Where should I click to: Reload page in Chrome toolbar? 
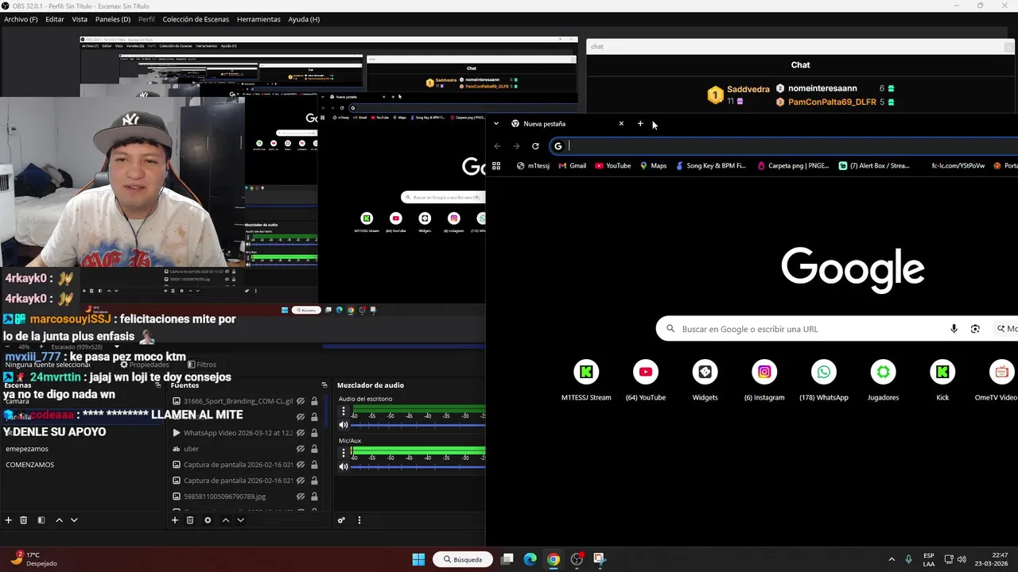[535, 146]
